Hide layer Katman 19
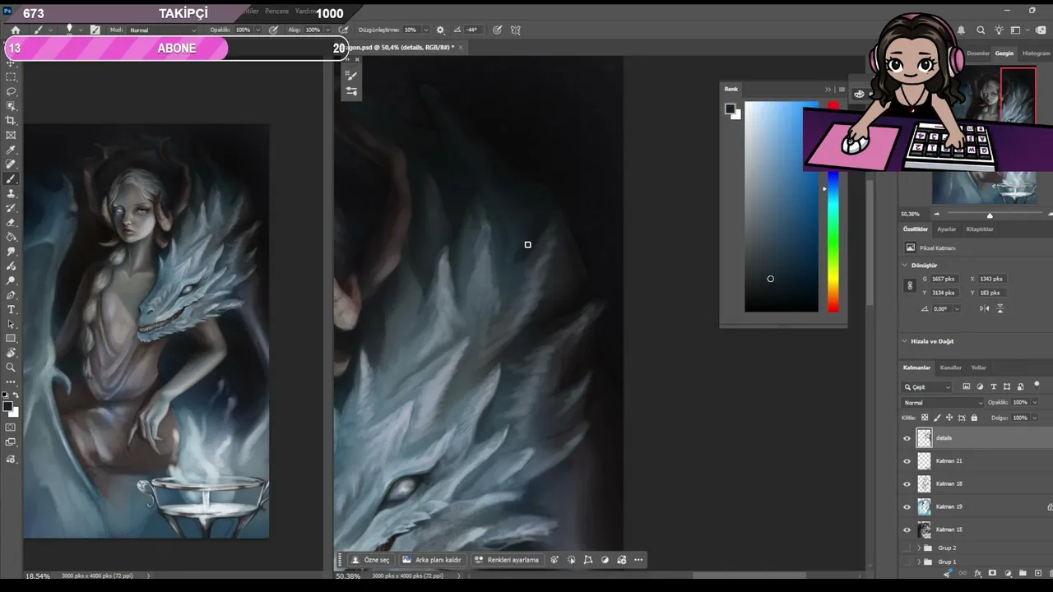1053x592 pixels. (x=907, y=507)
